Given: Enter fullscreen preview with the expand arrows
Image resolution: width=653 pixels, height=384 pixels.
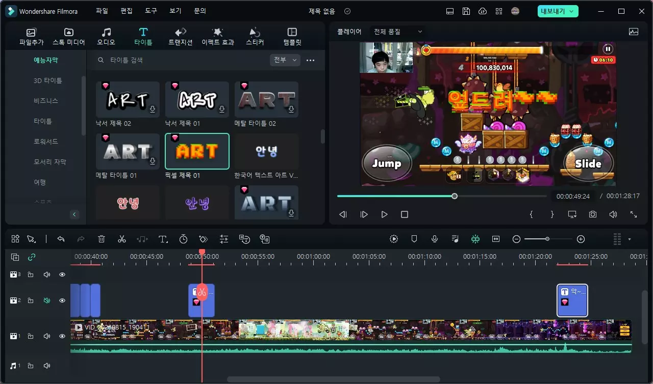Looking at the screenshot, I should [x=634, y=214].
